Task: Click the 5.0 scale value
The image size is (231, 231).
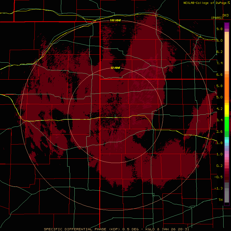Action: pos(219,97)
